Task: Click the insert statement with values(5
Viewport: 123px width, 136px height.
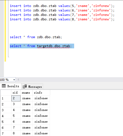Action: 62,6
